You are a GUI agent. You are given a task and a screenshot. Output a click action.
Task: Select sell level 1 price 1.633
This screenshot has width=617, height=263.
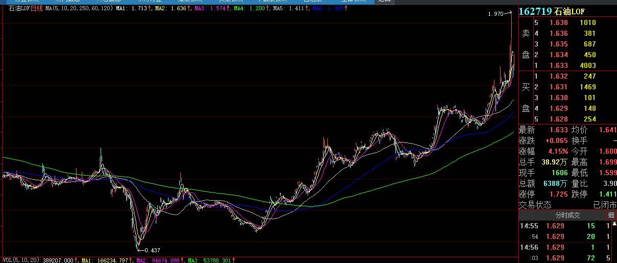coord(558,65)
